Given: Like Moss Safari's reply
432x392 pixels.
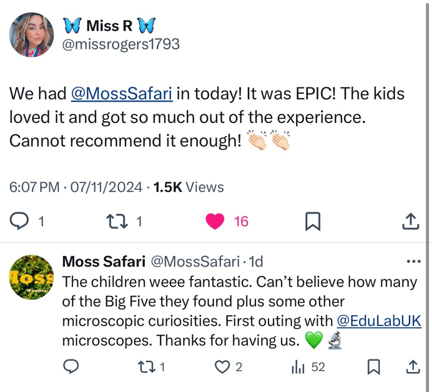Looking at the screenshot, I should coord(222,367).
